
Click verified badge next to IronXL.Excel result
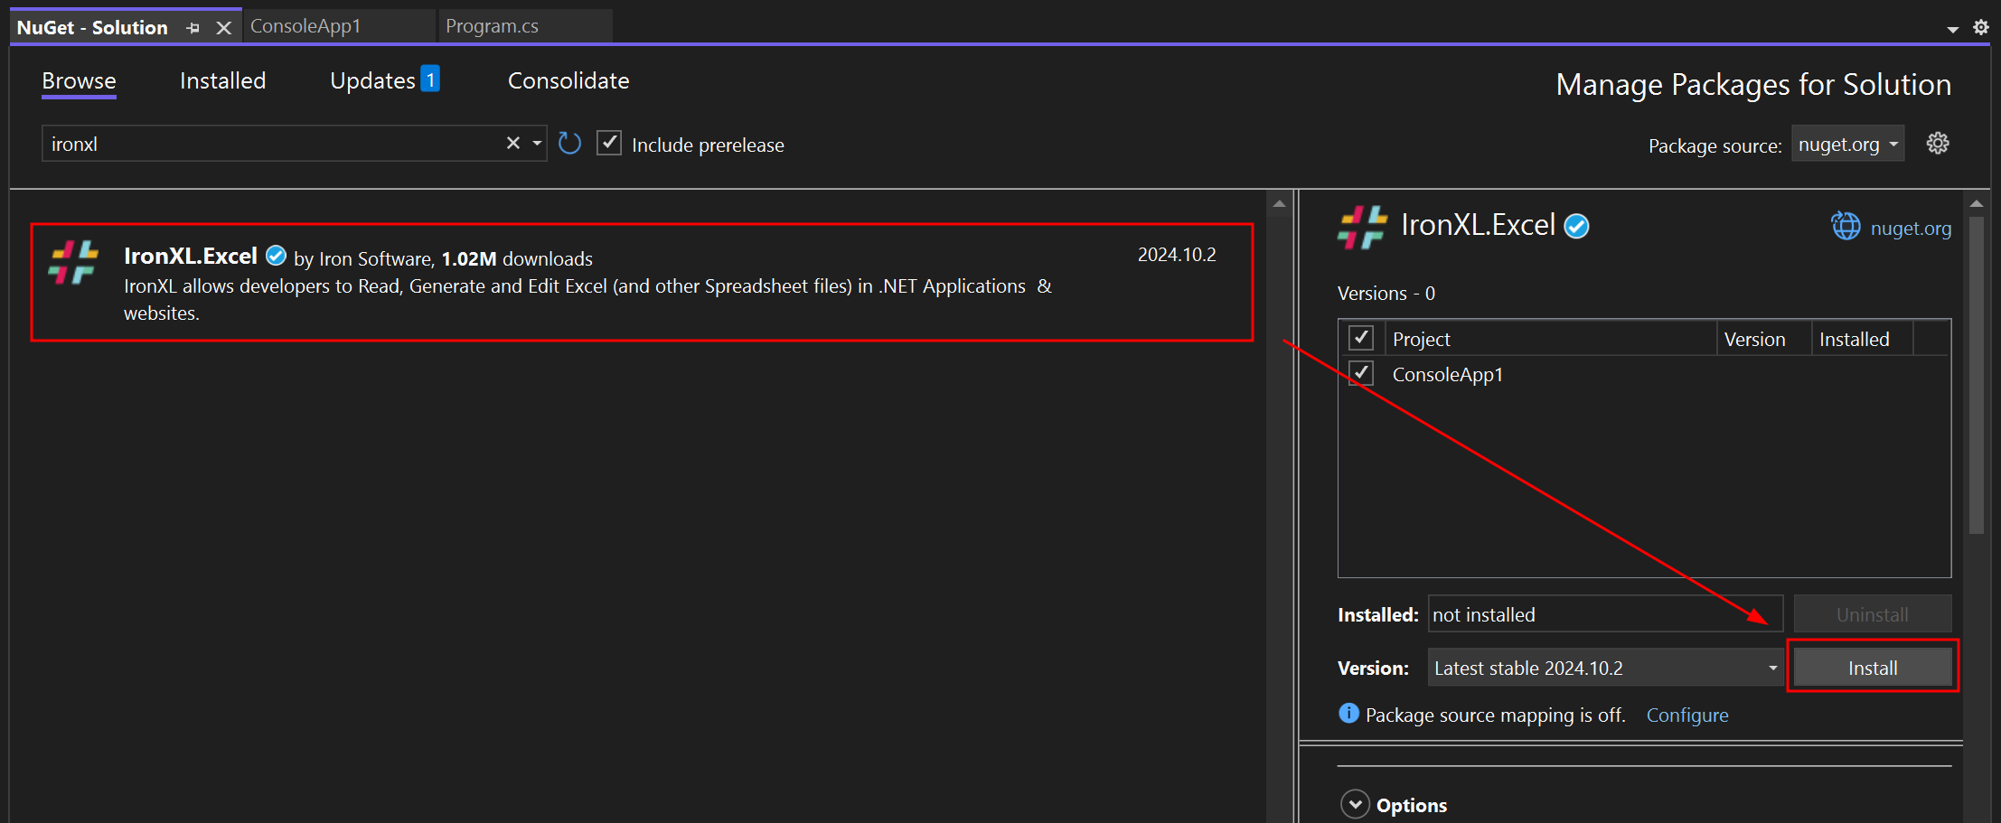276,257
